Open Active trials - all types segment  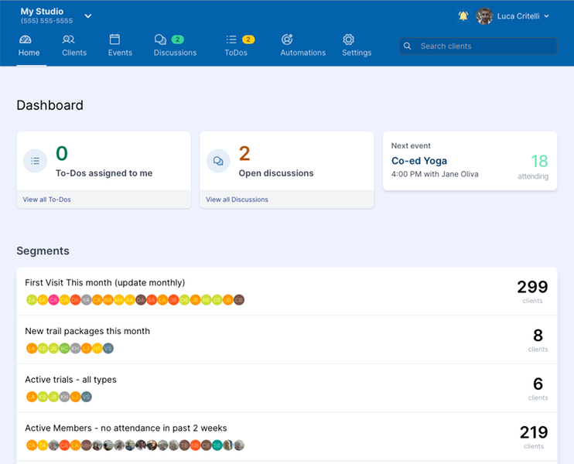coord(70,380)
